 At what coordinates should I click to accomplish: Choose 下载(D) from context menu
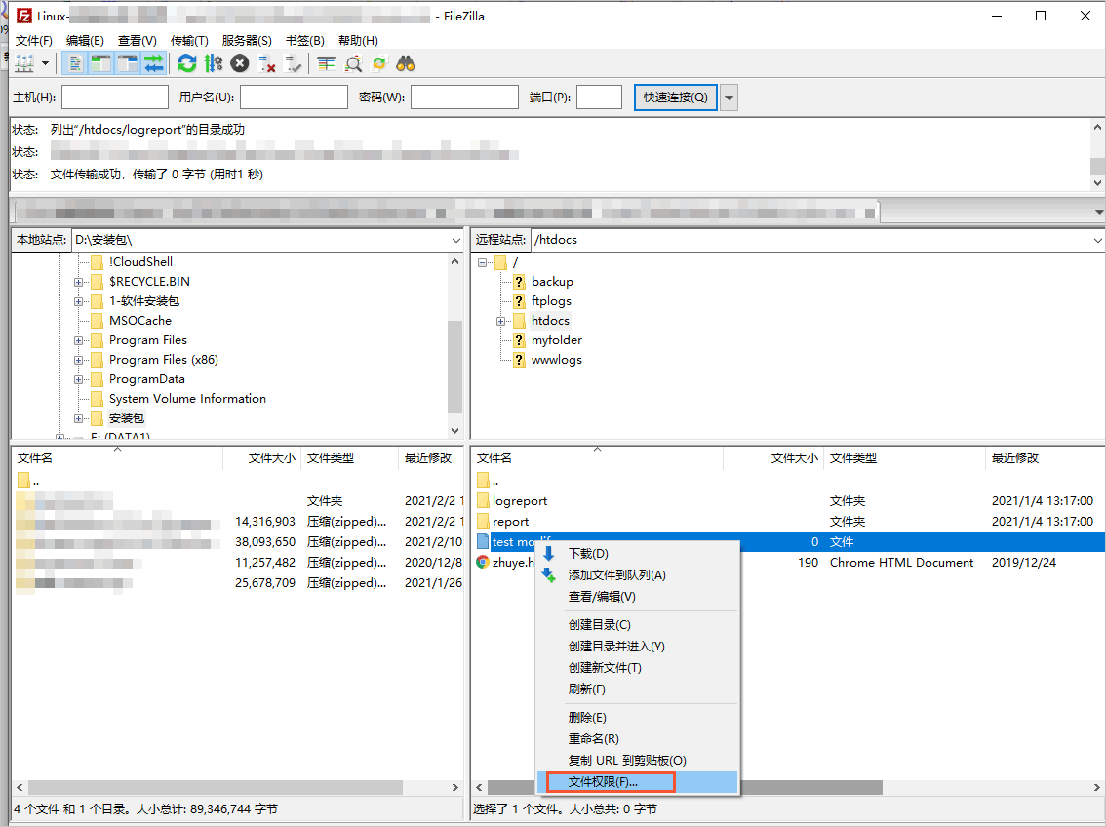638,554
